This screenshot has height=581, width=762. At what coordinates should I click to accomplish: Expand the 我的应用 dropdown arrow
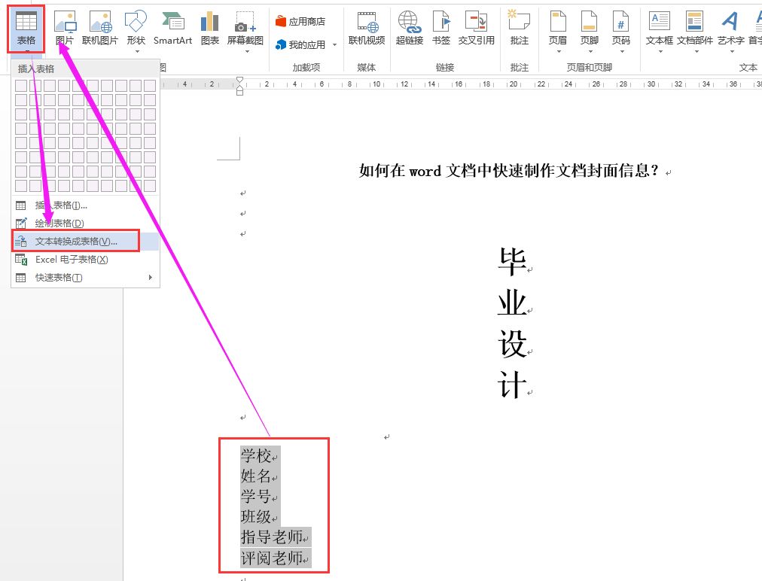334,44
